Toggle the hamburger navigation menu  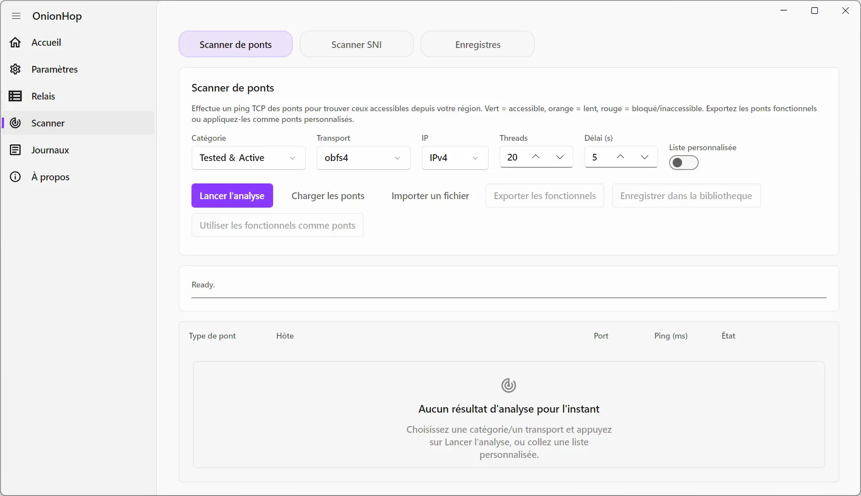(16, 16)
